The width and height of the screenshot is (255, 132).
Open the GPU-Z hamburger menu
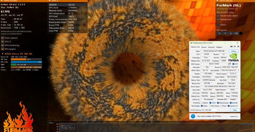pyautogui.click(x=238, y=46)
